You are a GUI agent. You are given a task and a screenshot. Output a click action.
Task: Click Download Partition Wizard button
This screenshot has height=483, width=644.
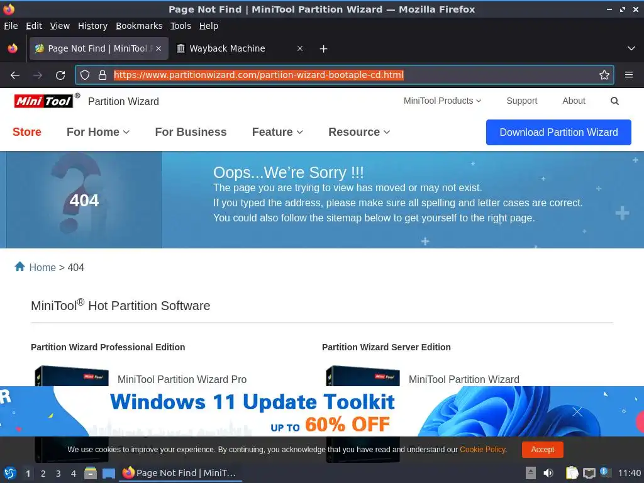558,132
